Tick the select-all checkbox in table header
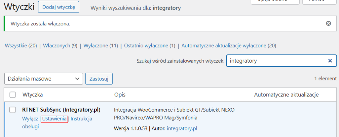This screenshot has height=137, width=339. pyautogui.click(x=13, y=95)
